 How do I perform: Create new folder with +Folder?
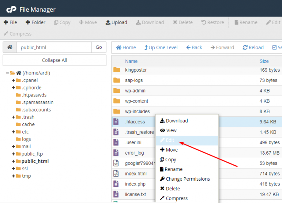tap(35, 22)
